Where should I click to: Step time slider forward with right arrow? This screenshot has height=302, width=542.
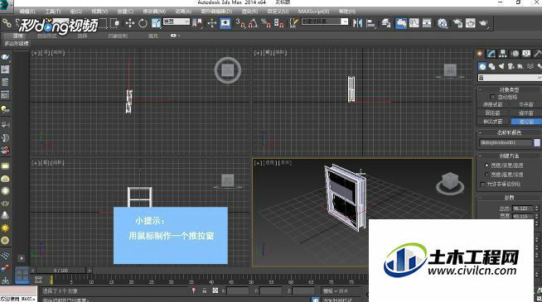pyautogui.click(x=90, y=271)
